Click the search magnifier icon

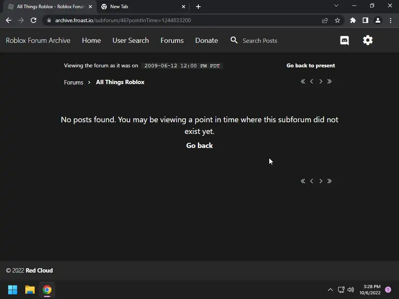click(x=234, y=40)
